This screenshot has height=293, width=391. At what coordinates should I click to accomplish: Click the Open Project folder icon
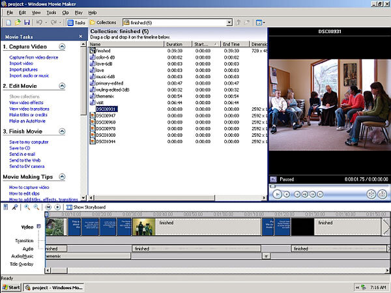click(18, 23)
